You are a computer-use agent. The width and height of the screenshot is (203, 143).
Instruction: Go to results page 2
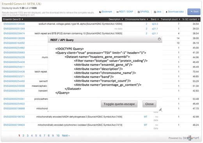[23, 136]
